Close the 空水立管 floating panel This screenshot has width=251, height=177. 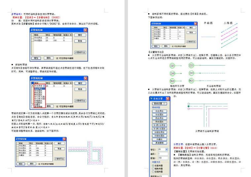tap(167, 99)
